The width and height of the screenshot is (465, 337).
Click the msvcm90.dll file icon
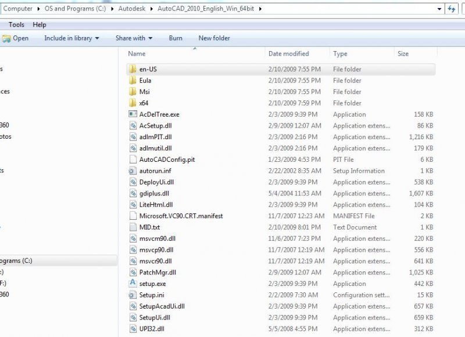pyautogui.click(x=133, y=238)
